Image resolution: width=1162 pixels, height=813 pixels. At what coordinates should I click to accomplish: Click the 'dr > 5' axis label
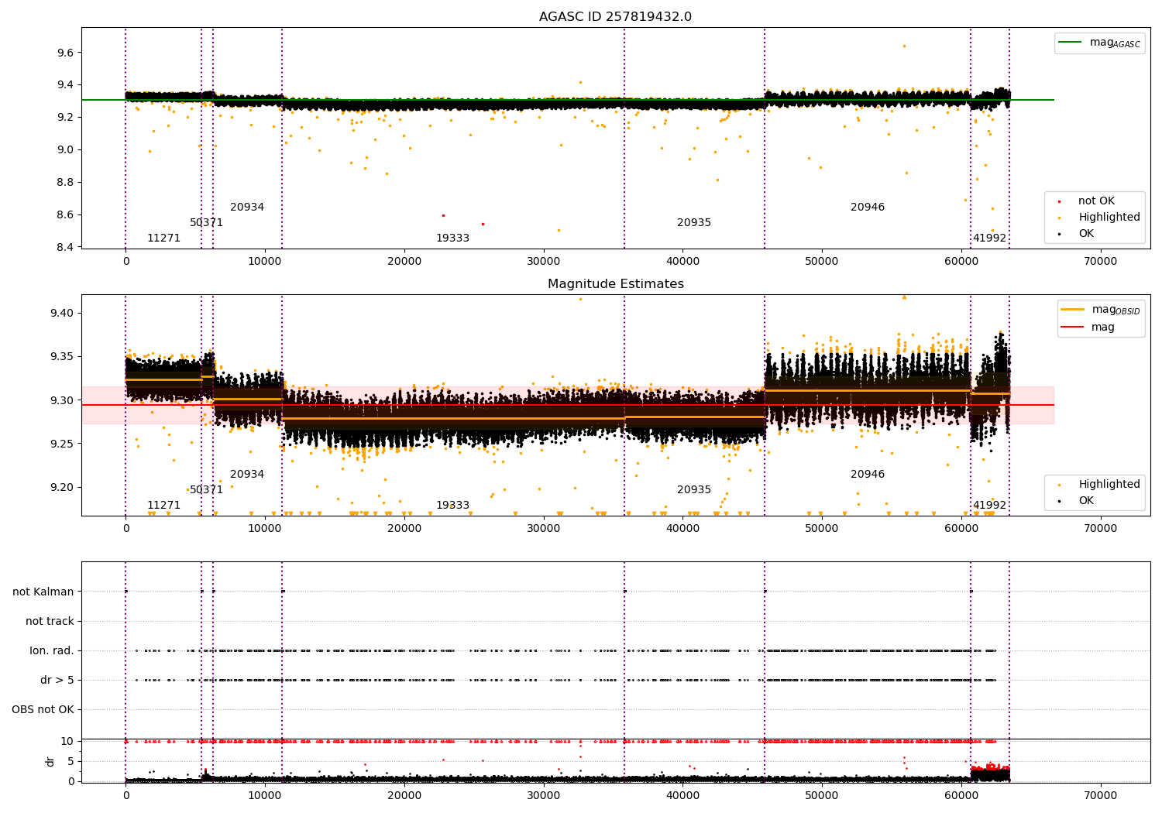pyautogui.click(x=57, y=681)
